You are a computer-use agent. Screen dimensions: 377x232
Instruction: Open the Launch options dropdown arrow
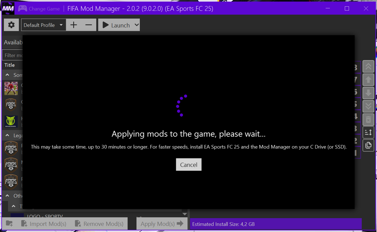(136, 25)
